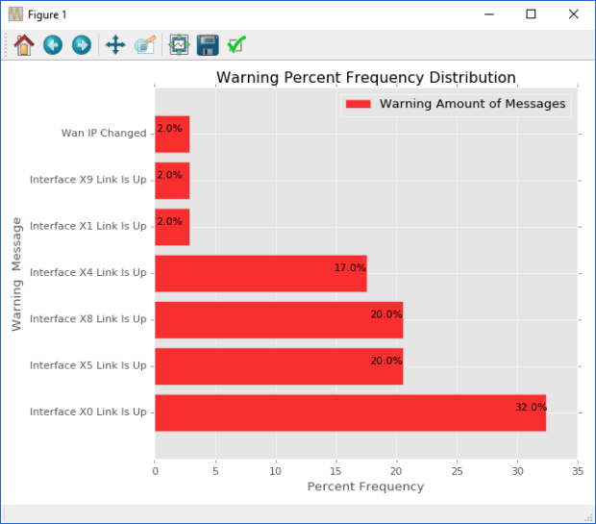Close the Figure 1 window
The height and width of the screenshot is (524, 596).
click(574, 14)
